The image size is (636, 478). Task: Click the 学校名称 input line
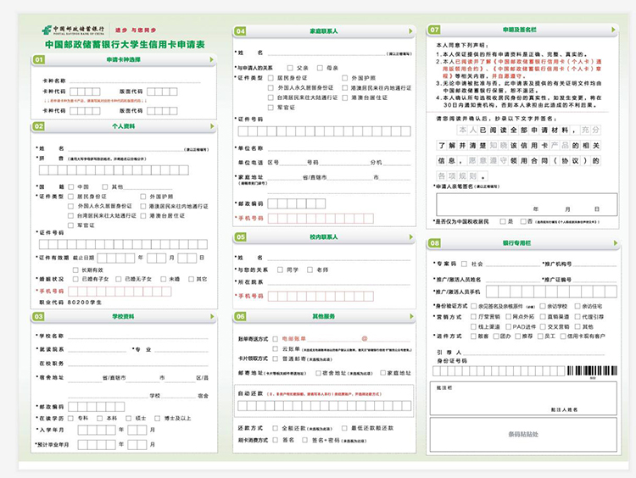(138, 336)
